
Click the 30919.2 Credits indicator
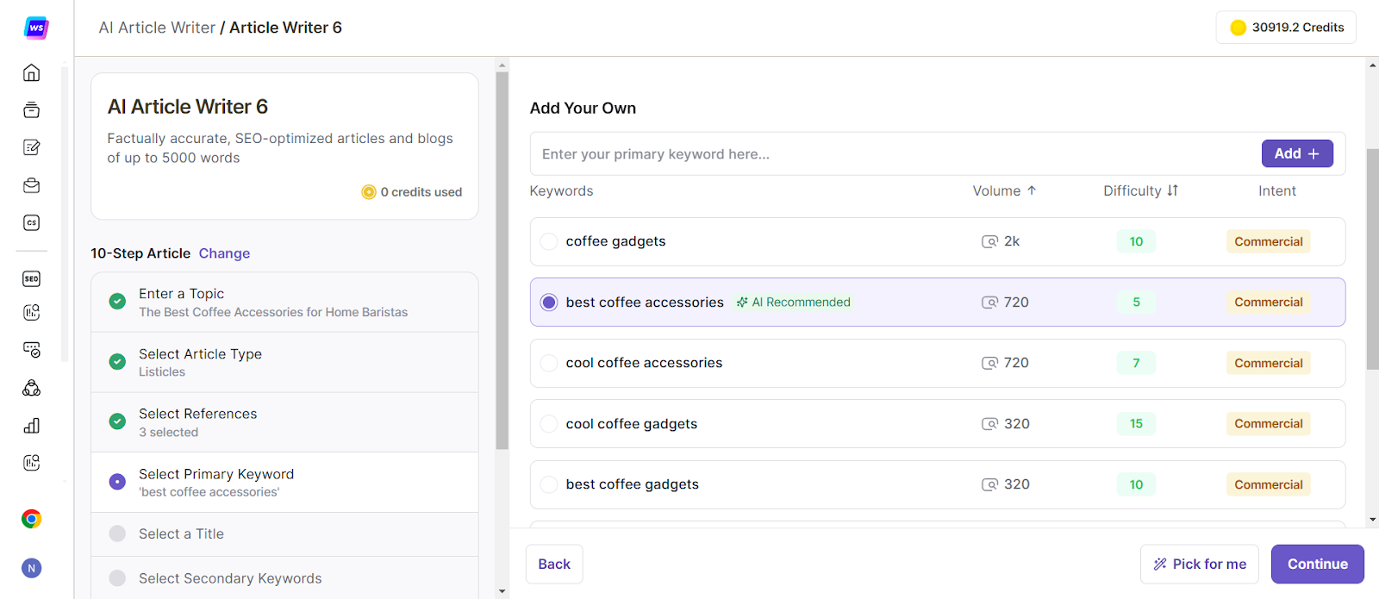tap(1286, 28)
